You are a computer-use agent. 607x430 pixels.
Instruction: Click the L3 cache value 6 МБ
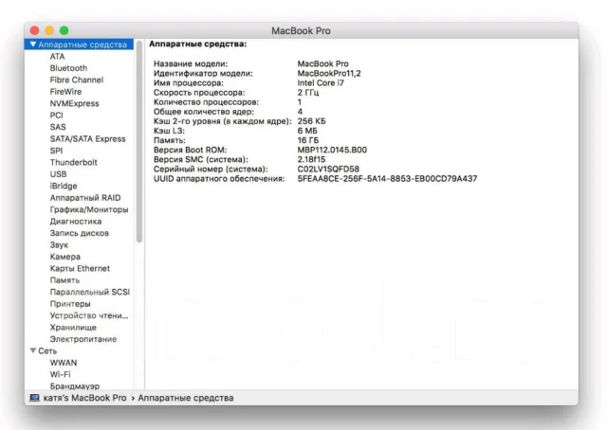(x=307, y=131)
